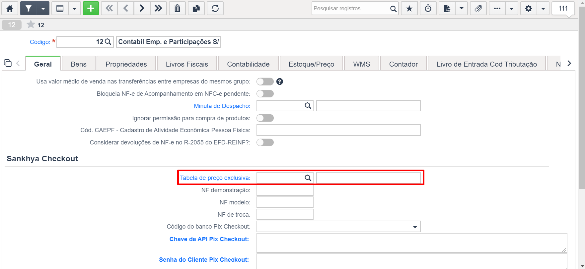Refresh the record with the reload icon
This screenshot has width=585, height=269.
[x=215, y=8]
